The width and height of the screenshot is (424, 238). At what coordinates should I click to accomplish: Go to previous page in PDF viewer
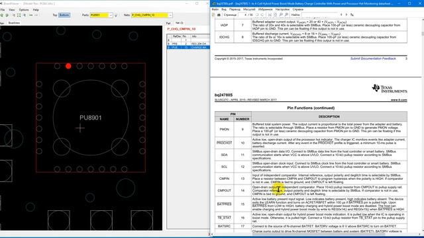(257, 15)
